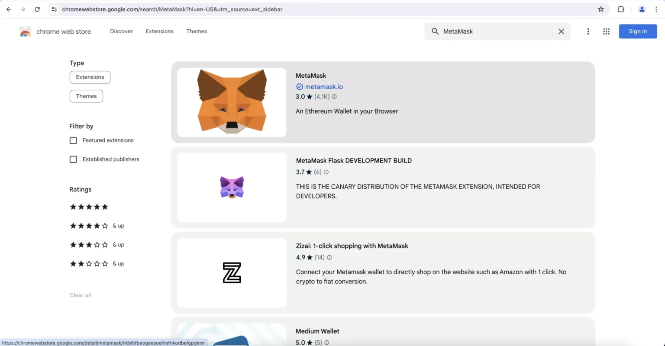Focus the MetaMask search field
Screen dimensions: 665x346
(497, 32)
